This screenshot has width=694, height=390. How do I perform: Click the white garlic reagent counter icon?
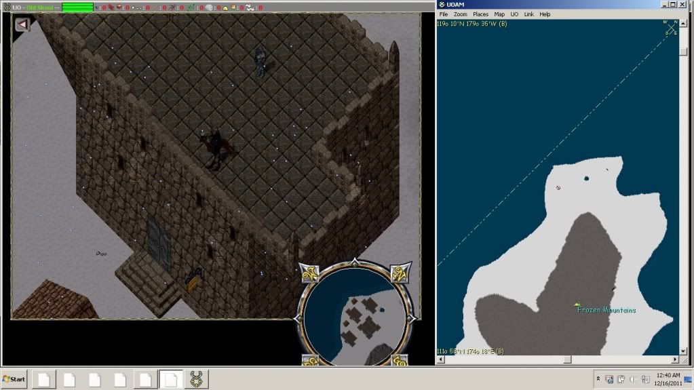tap(209, 7)
